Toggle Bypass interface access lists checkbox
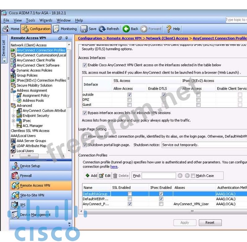The height and width of the screenshot is (242, 247). point(85,113)
